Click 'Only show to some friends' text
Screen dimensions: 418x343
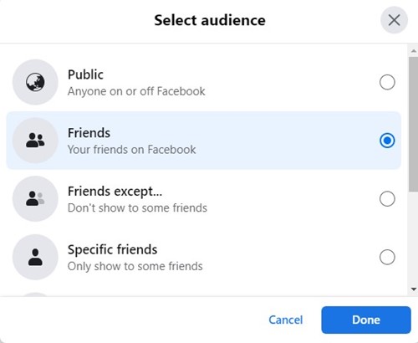[135, 266]
